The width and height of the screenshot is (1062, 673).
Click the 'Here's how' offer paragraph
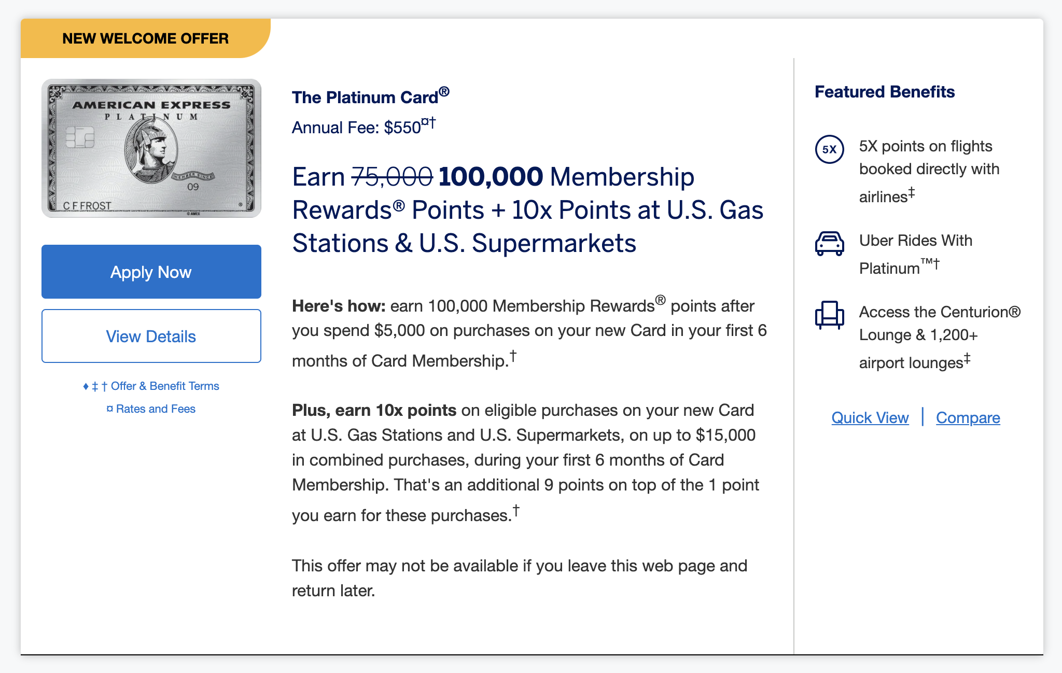point(529,332)
